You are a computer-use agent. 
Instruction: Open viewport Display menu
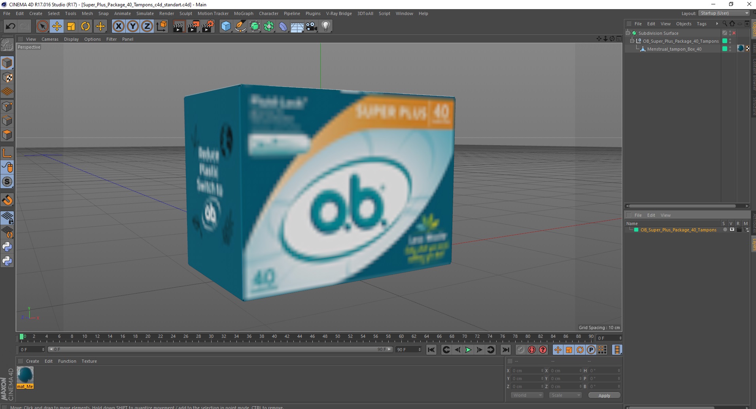tap(71, 39)
